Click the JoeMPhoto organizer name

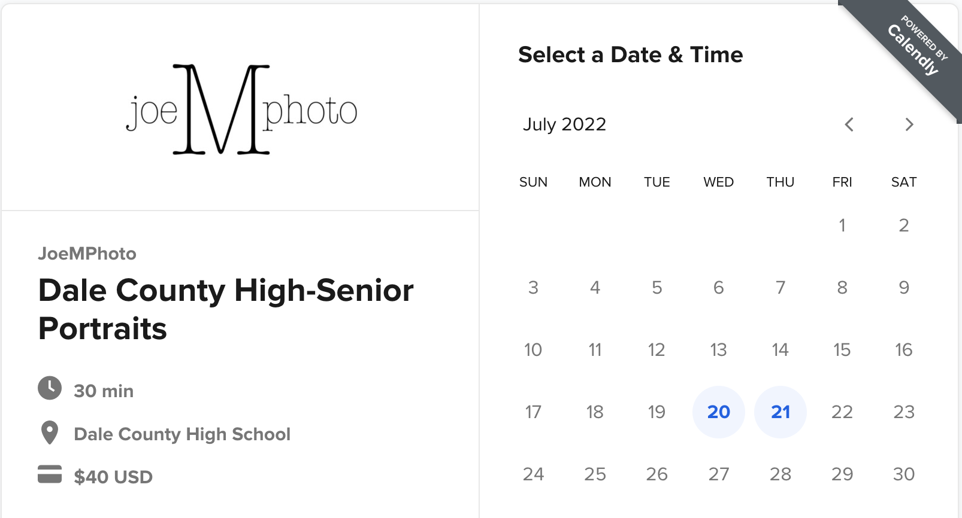(87, 254)
